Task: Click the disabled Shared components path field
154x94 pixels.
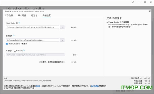Action: [35, 55]
